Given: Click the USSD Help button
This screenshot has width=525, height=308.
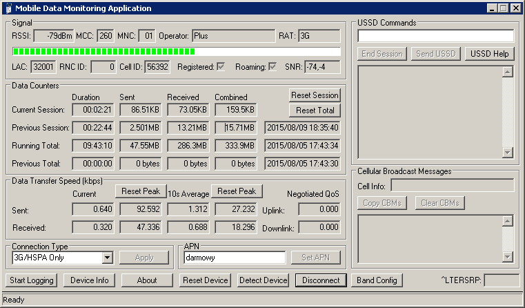Looking at the screenshot, I should (490, 54).
